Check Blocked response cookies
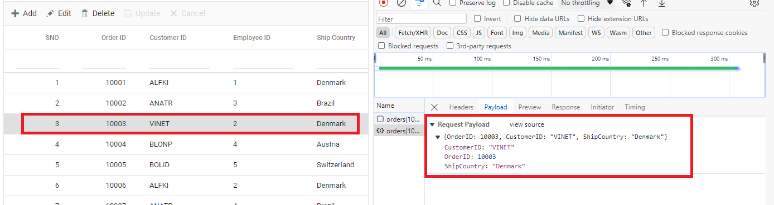Screen dimensions: 774x205 point(665,33)
